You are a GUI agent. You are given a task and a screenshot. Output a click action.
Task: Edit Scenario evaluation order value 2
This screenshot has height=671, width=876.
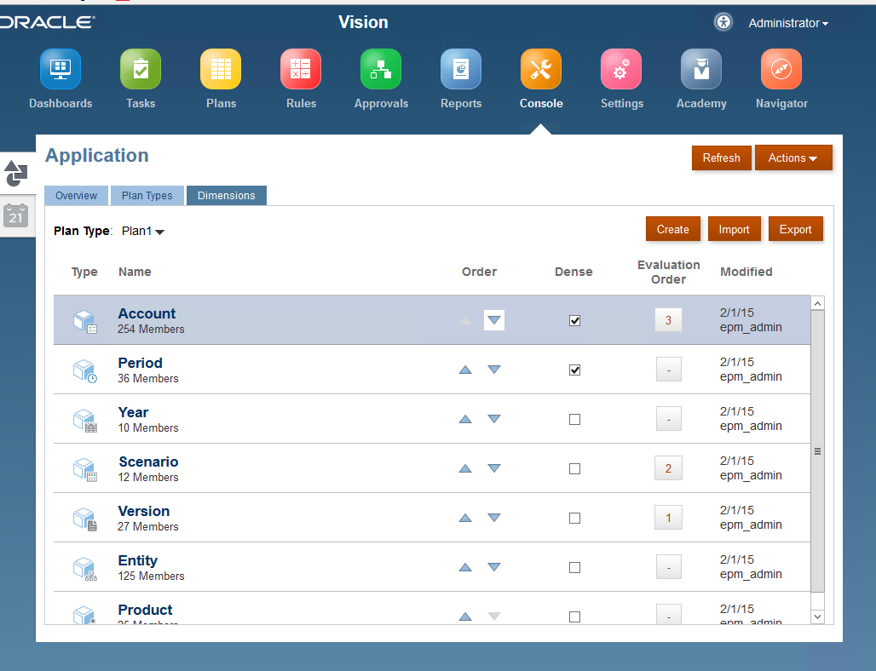pos(668,468)
